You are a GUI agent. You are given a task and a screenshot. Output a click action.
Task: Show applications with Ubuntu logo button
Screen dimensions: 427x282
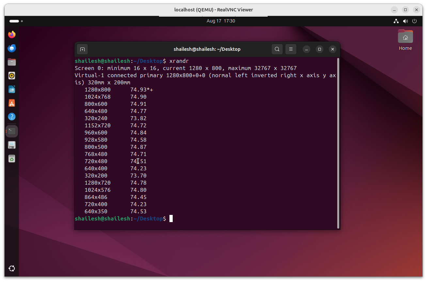pyautogui.click(x=12, y=268)
